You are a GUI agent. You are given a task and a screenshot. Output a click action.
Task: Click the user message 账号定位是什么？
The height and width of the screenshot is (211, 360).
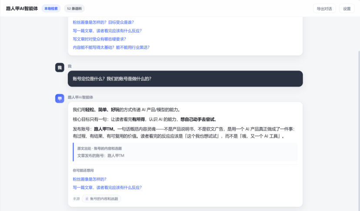point(185,79)
